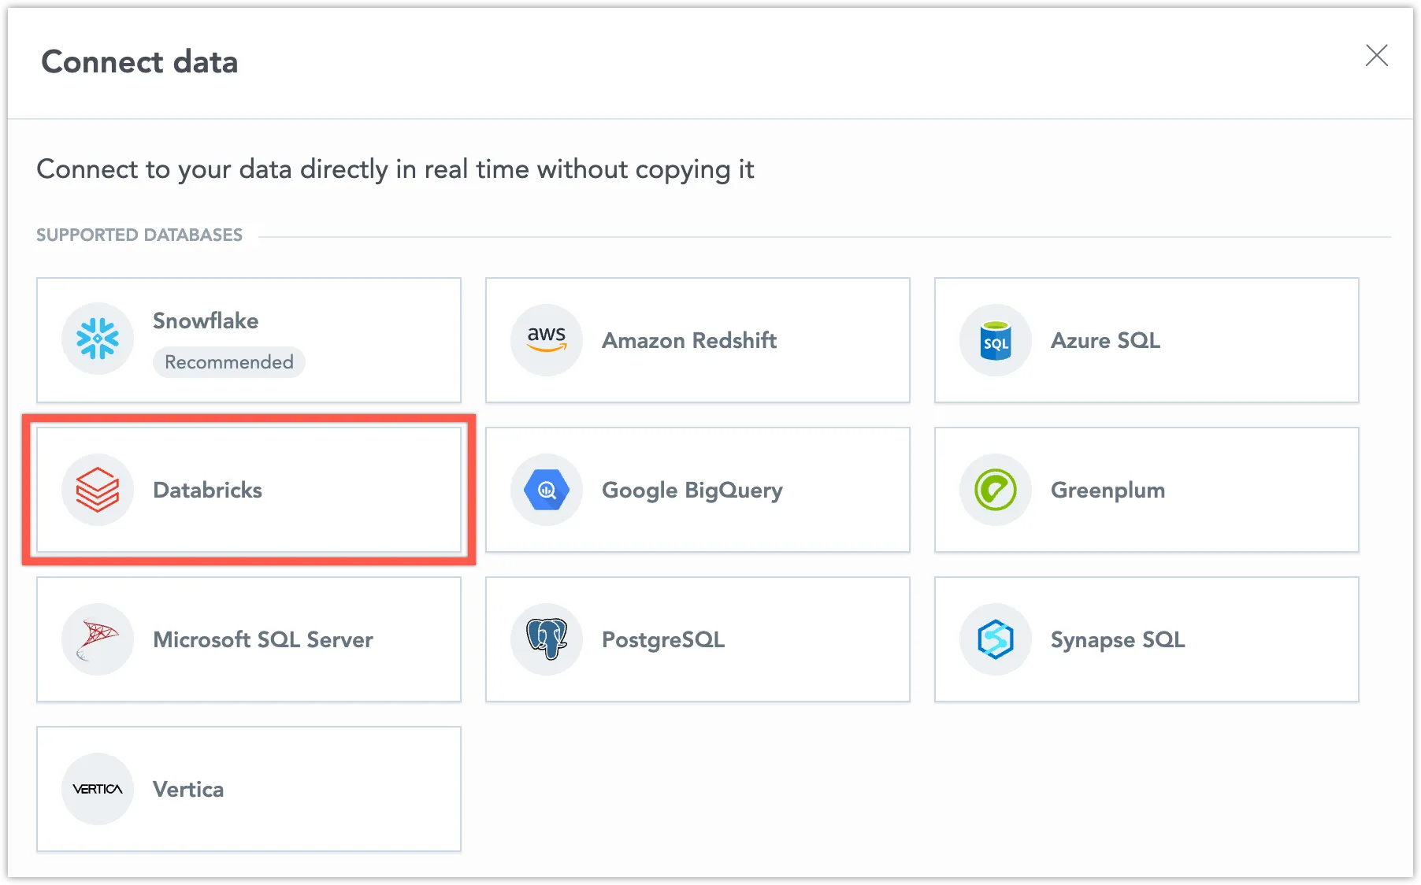1421x885 pixels.
Task: Click the highlighted Databricks logo
Action: coord(98,490)
